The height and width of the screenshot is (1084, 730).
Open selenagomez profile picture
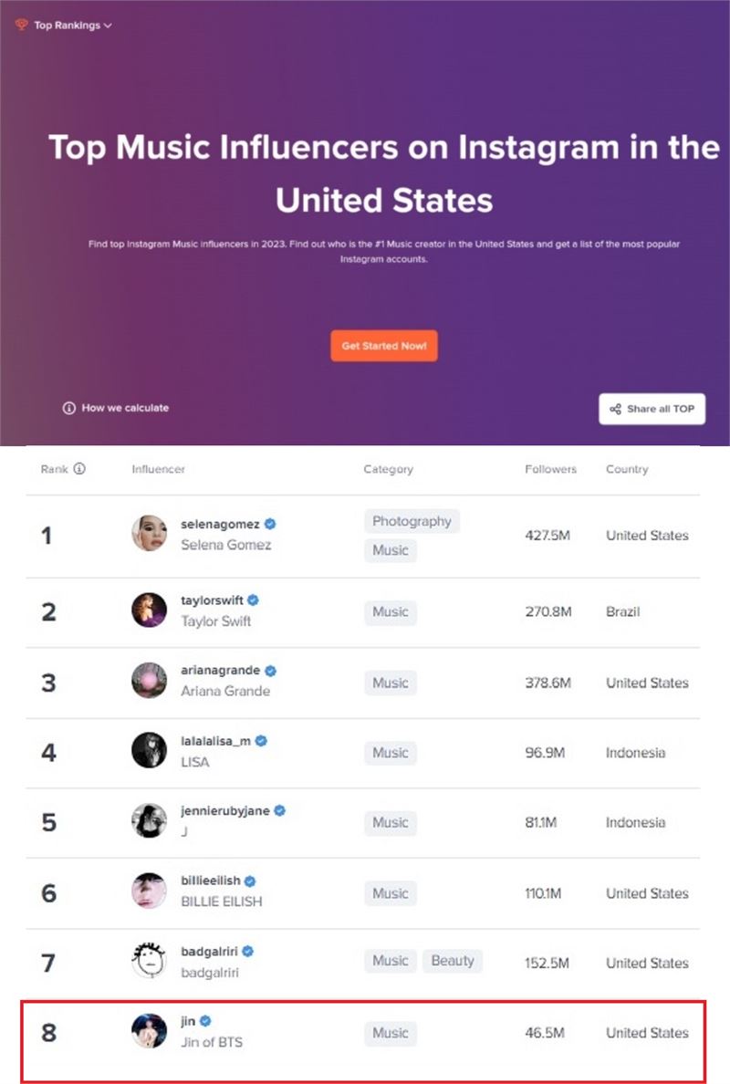click(x=150, y=533)
